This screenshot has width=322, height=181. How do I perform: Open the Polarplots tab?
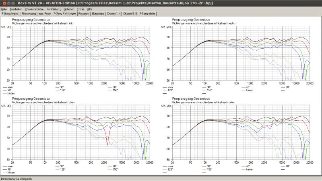tap(84, 14)
